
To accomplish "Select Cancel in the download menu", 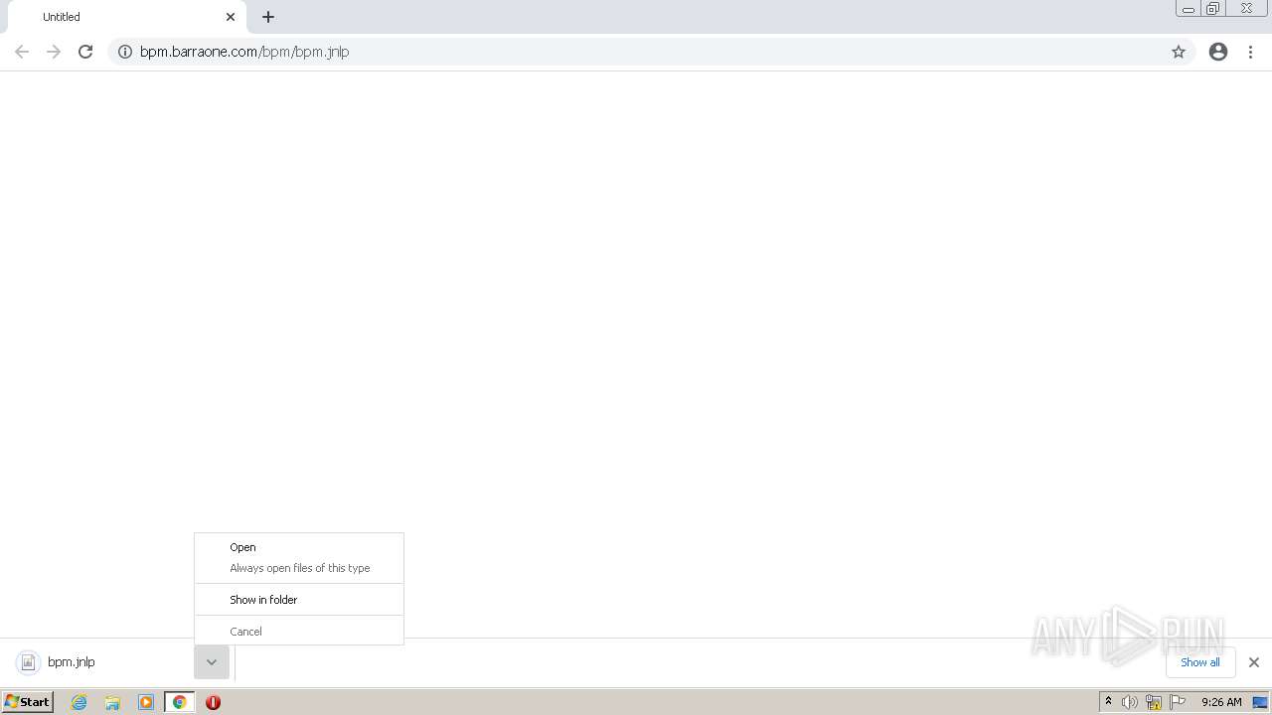I will 298,632.
